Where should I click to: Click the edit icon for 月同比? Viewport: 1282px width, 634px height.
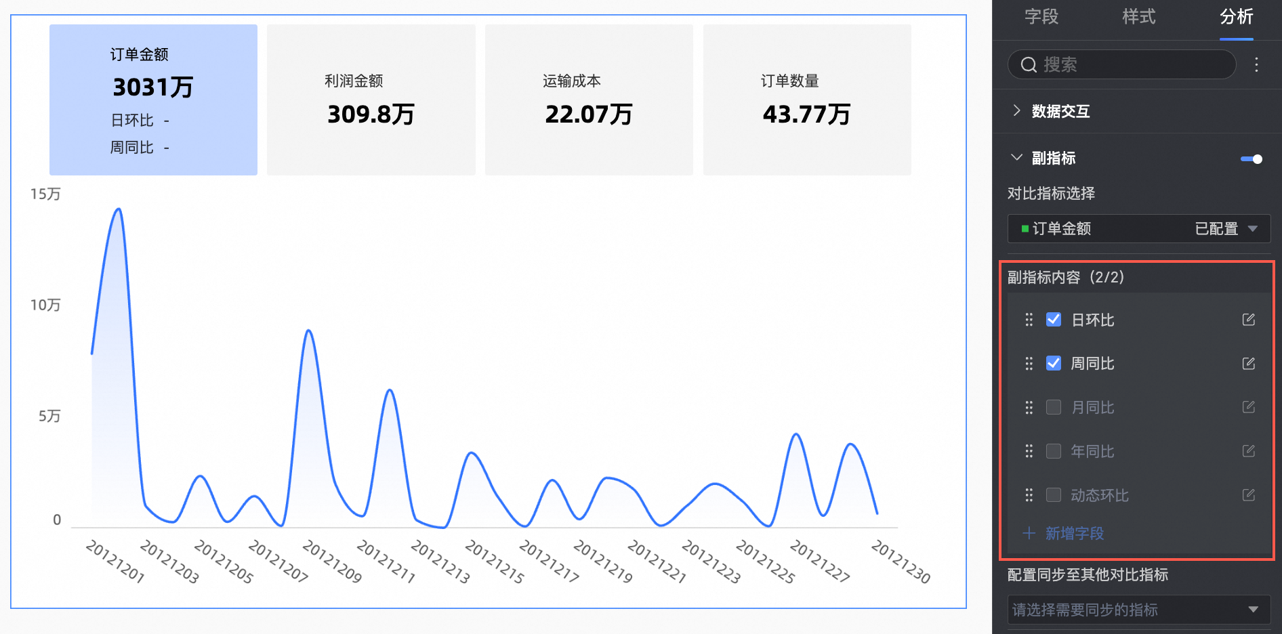pyautogui.click(x=1248, y=407)
